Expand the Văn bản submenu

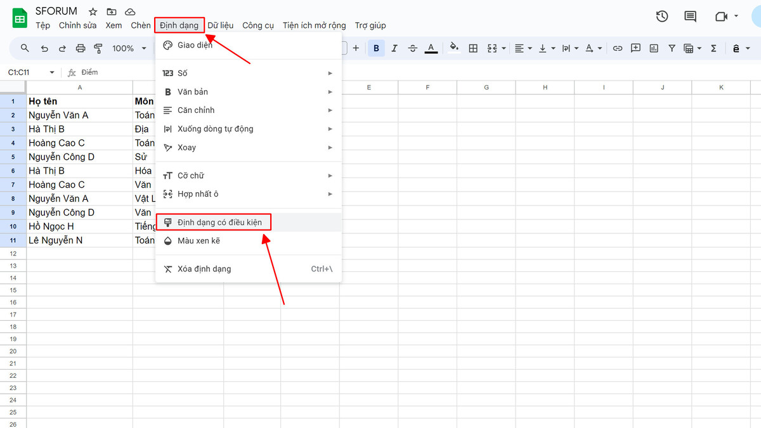(x=249, y=92)
